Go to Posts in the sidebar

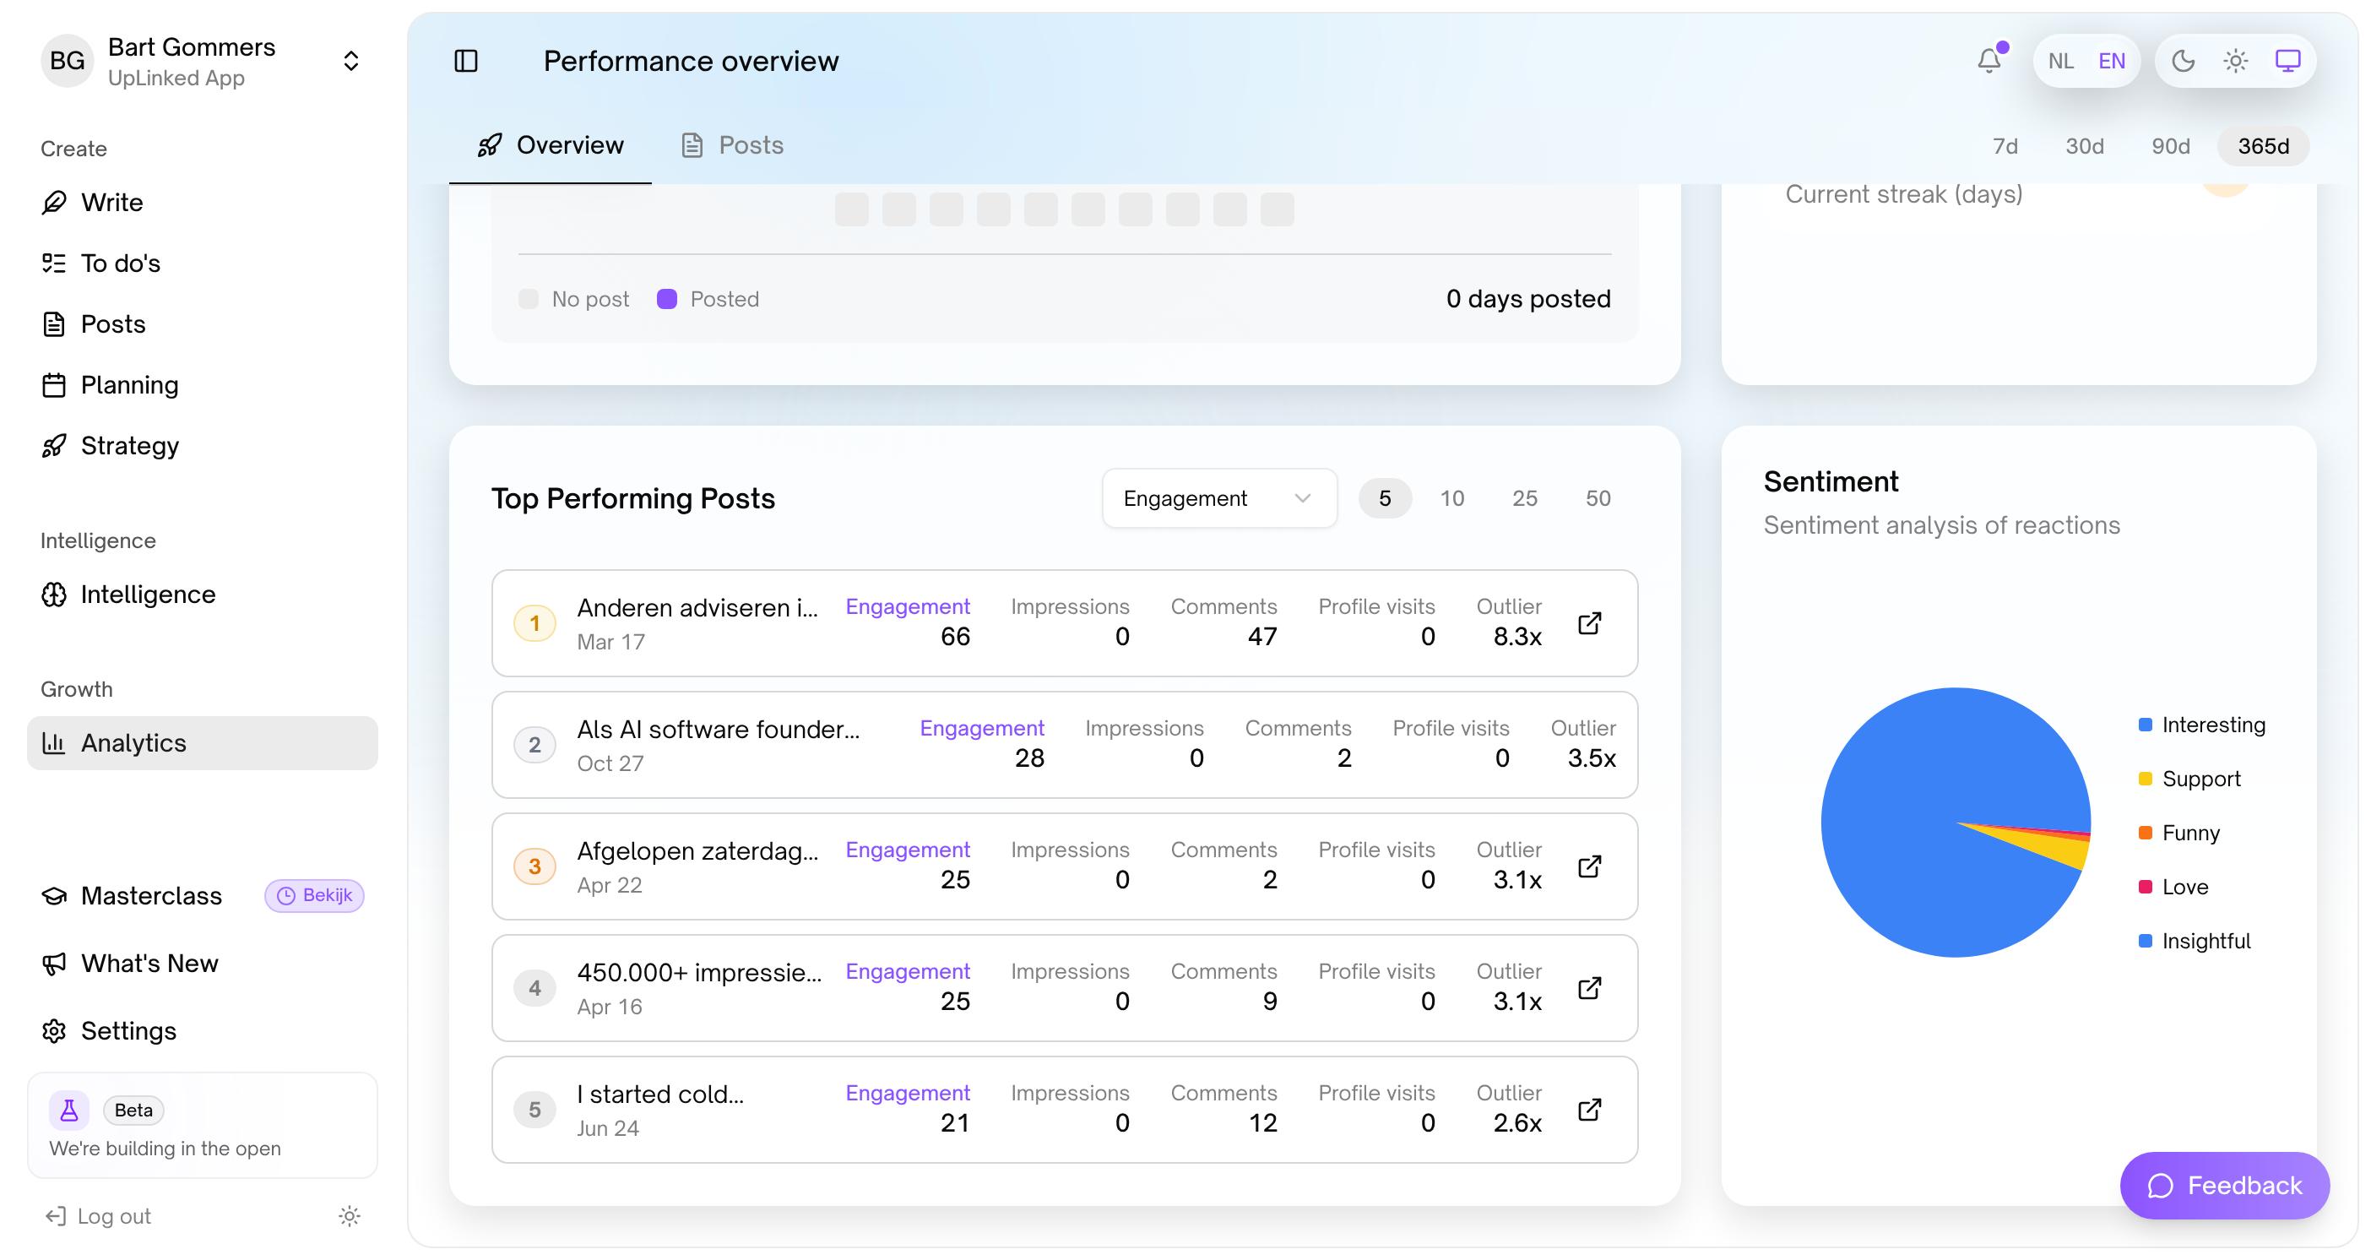pyautogui.click(x=203, y=324)
